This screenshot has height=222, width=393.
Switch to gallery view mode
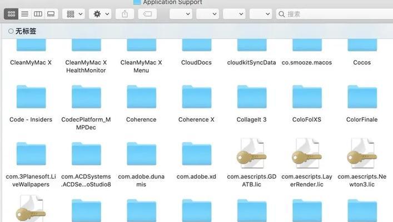51,14
